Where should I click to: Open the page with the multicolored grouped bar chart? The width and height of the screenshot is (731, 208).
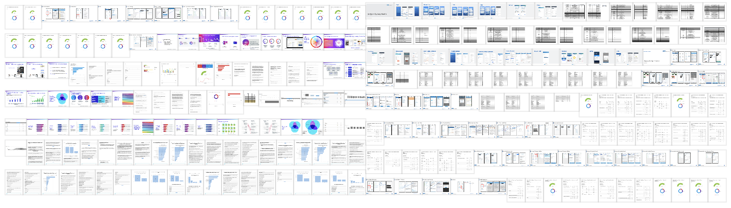[169, 73]
